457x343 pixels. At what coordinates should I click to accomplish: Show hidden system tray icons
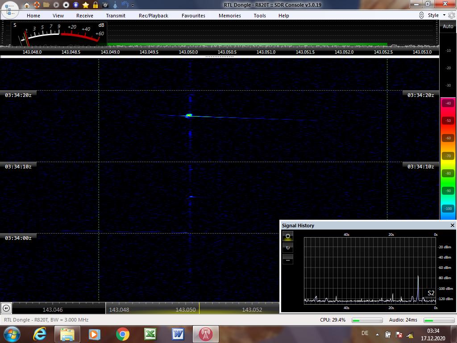[x=378, y=335]
